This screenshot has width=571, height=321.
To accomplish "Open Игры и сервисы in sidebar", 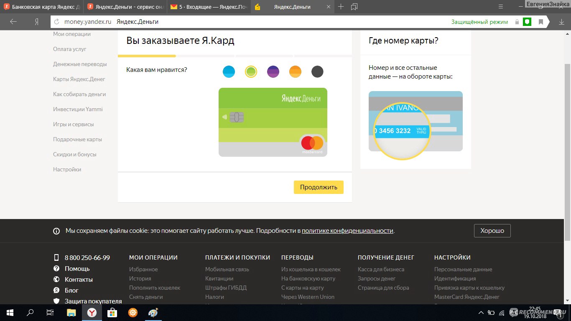I will coord(74,124).
